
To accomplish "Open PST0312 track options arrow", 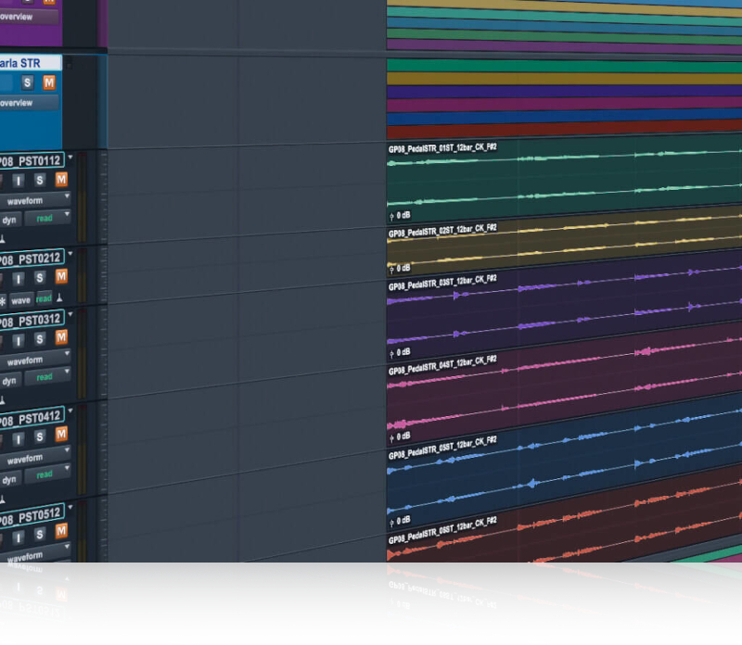I will click(70, 314).
